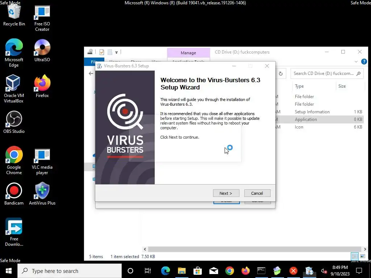Launch Chrome from the taskbar
Image resolution: width=371 pixels, height=278 pixels.
click(229, 271)
